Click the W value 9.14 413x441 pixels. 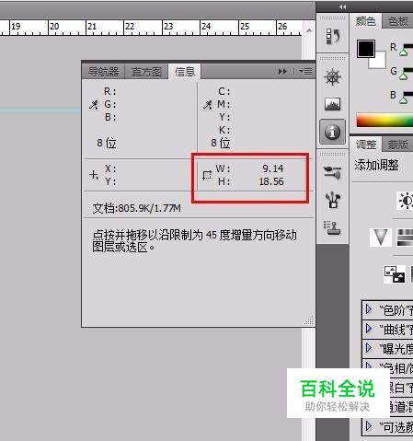point(273,168)
